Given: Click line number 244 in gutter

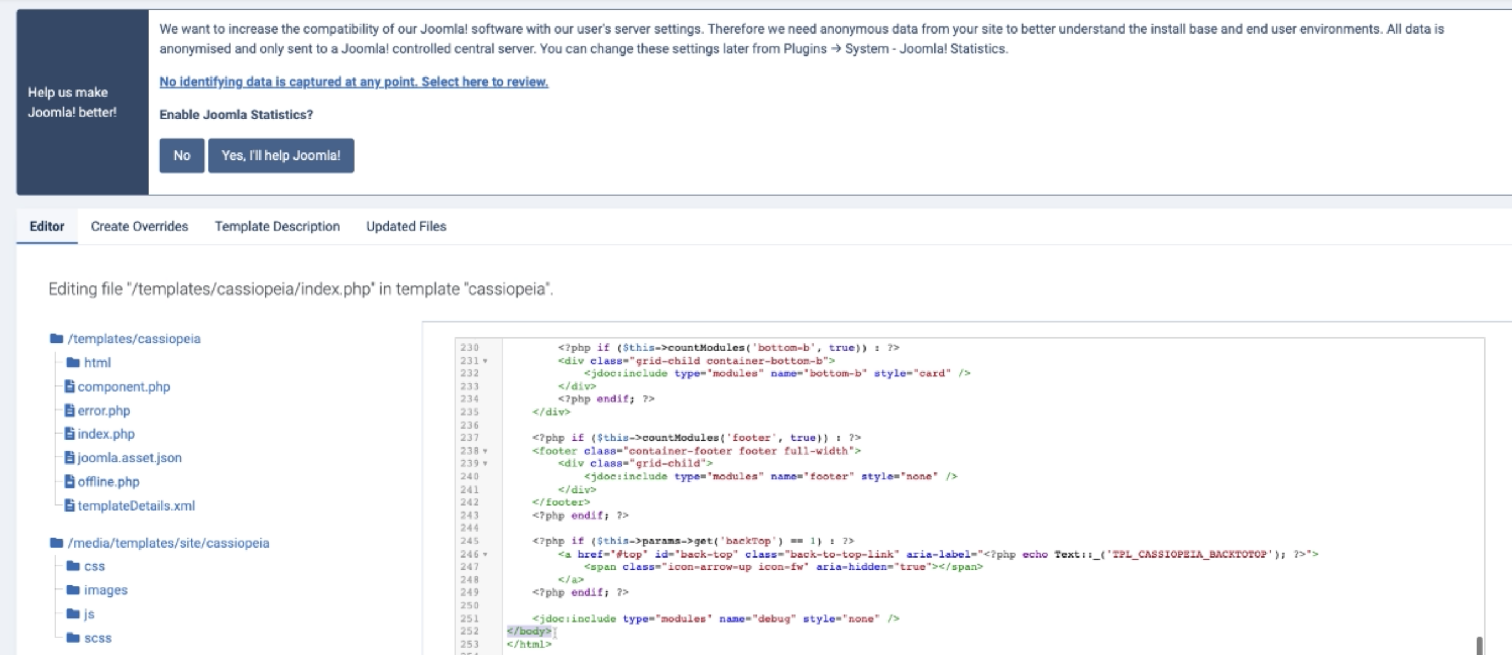Looking at the screenshot, I should pos(470,528).
